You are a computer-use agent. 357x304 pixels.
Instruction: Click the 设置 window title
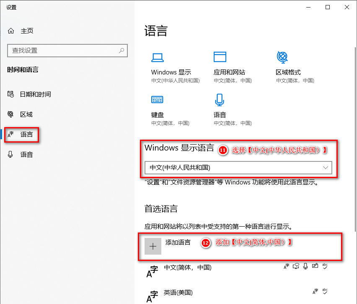pyautogui.click(x=11, y=8)
